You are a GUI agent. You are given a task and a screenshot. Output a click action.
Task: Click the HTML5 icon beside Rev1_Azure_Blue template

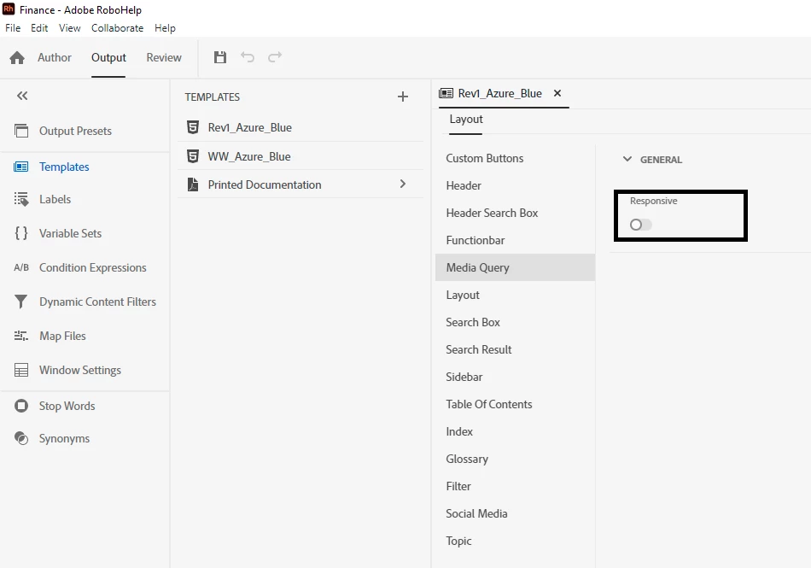coord(193,127)
